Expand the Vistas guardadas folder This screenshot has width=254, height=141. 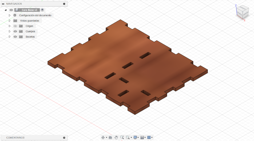pyautogui.click(x=10, y=21)
